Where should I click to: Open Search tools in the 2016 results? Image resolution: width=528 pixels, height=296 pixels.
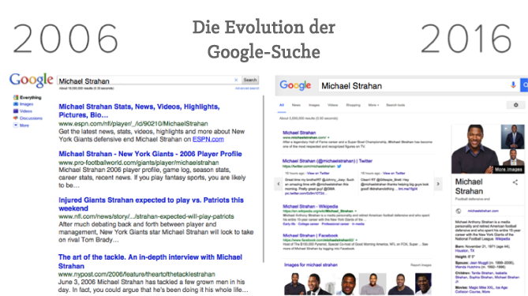pyautogui.click(x=395, y=105)
